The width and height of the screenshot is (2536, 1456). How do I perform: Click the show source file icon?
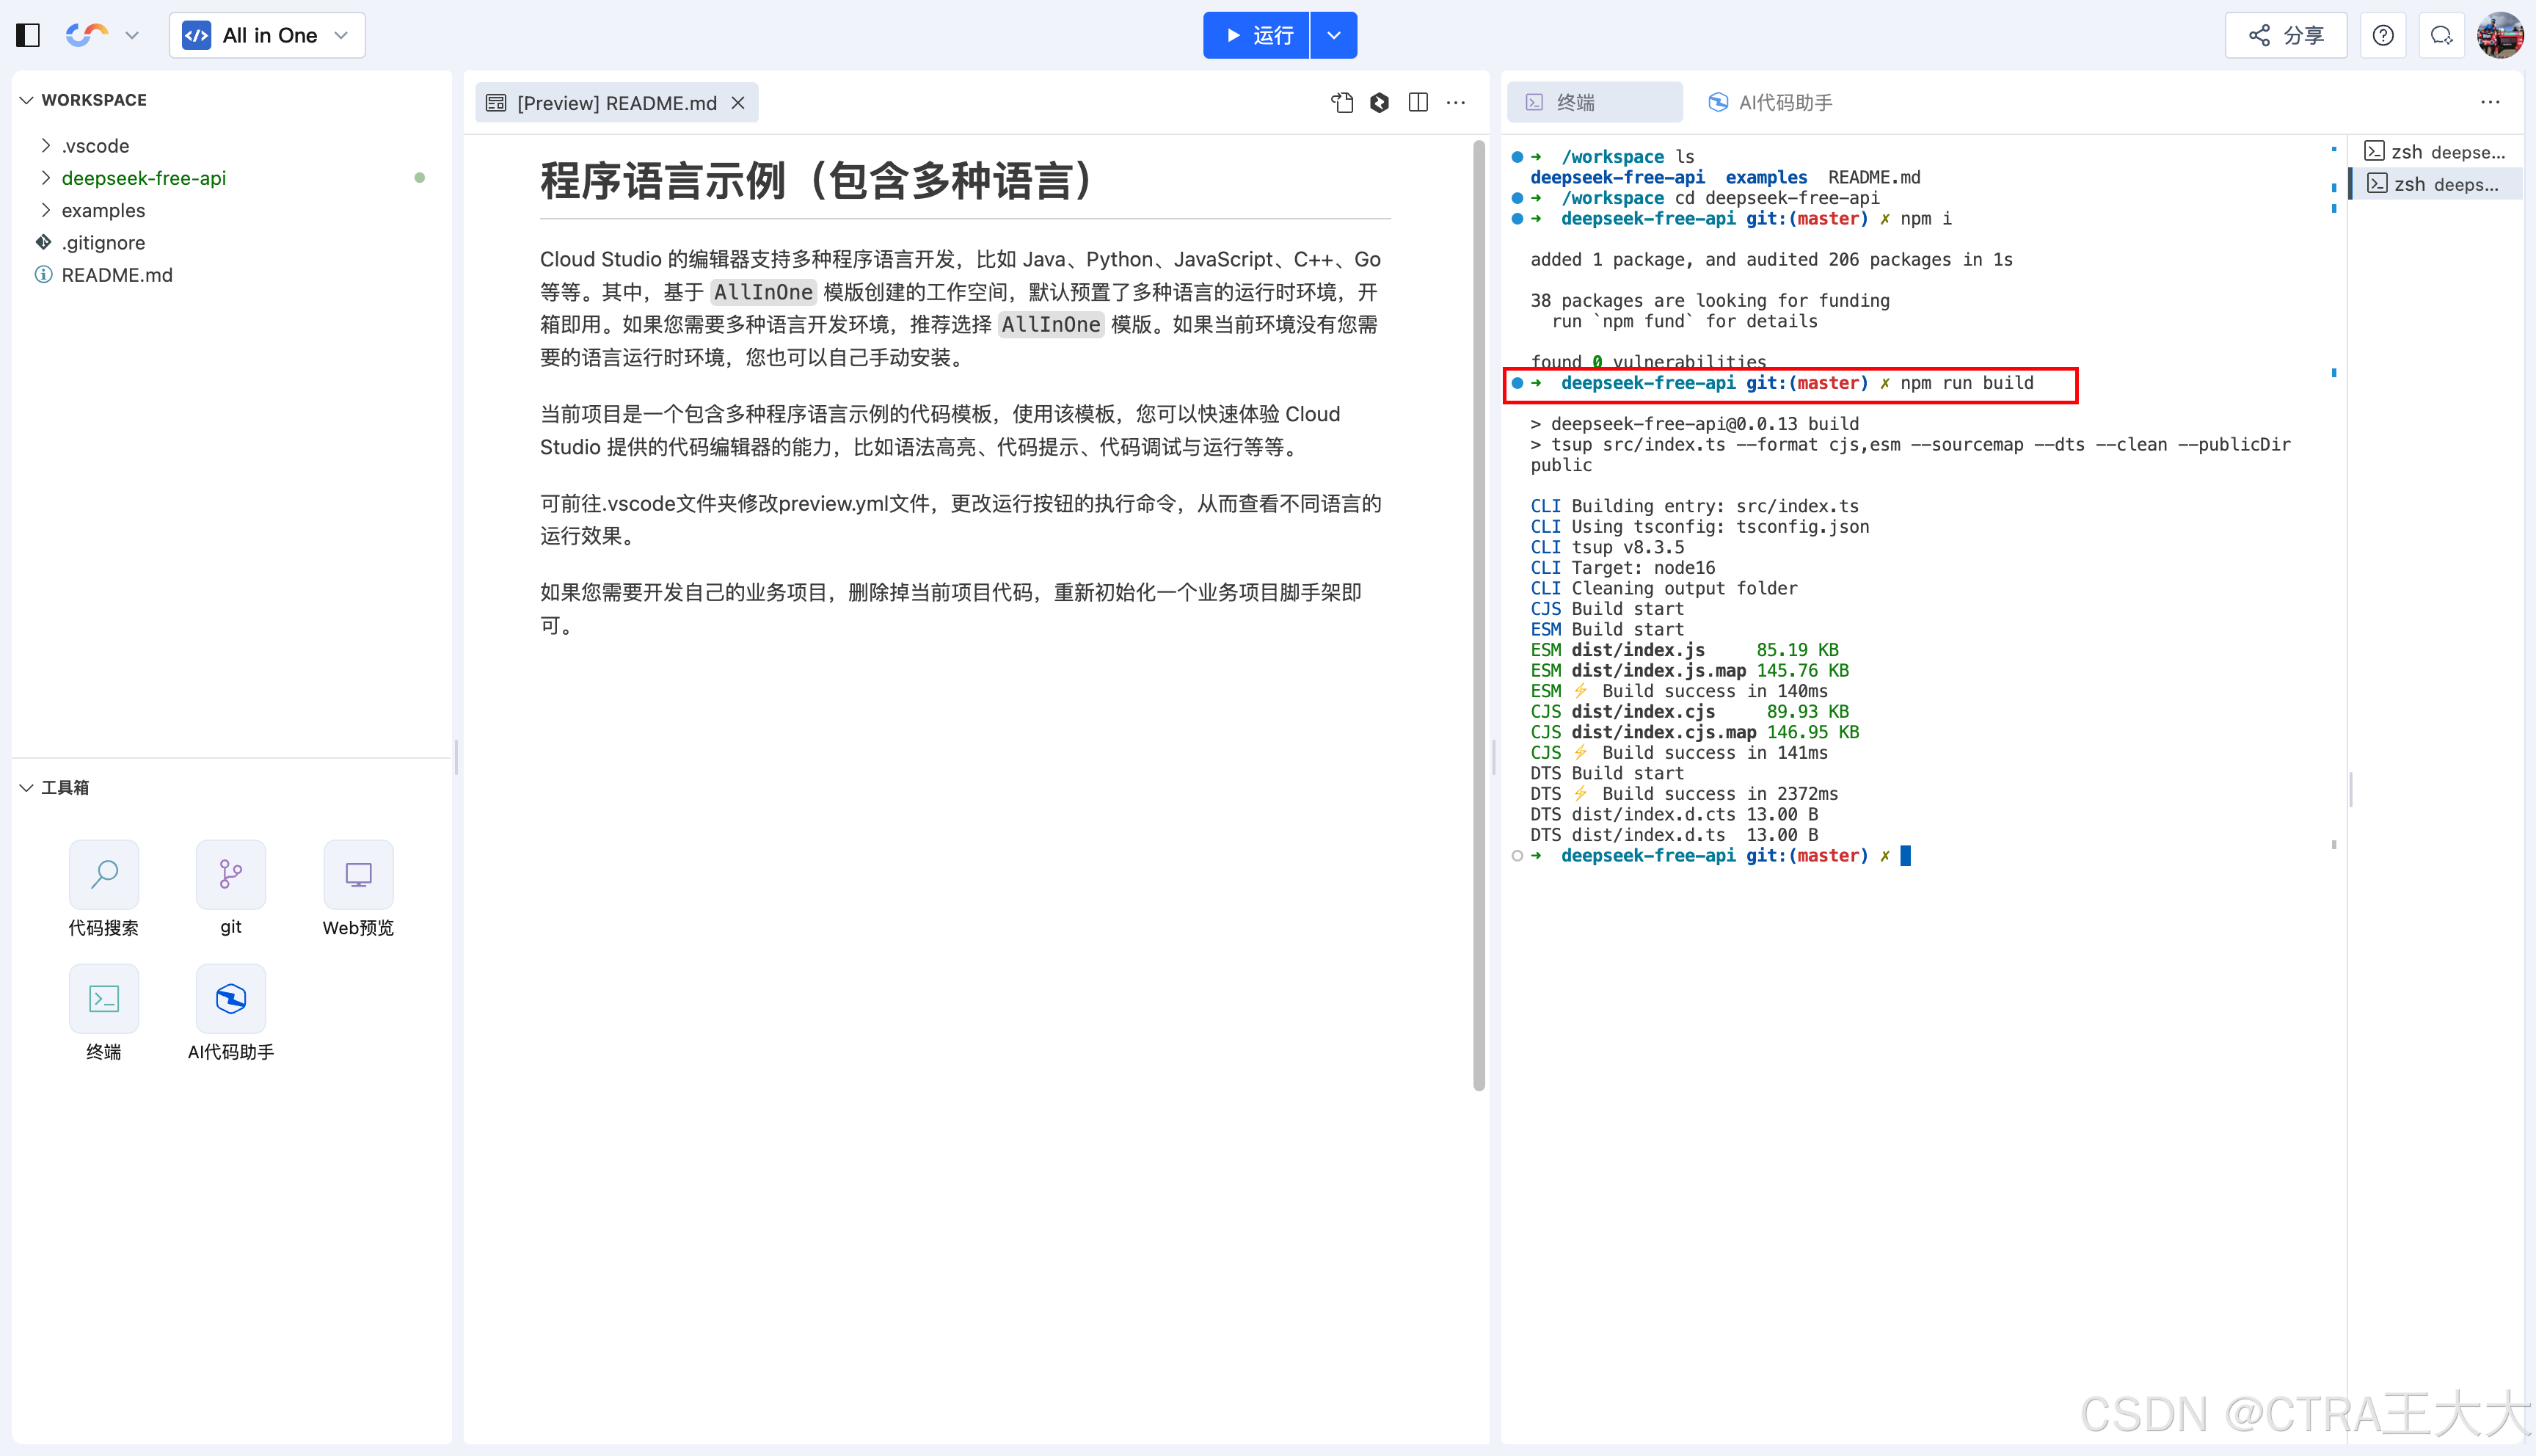coord(1342,103)
